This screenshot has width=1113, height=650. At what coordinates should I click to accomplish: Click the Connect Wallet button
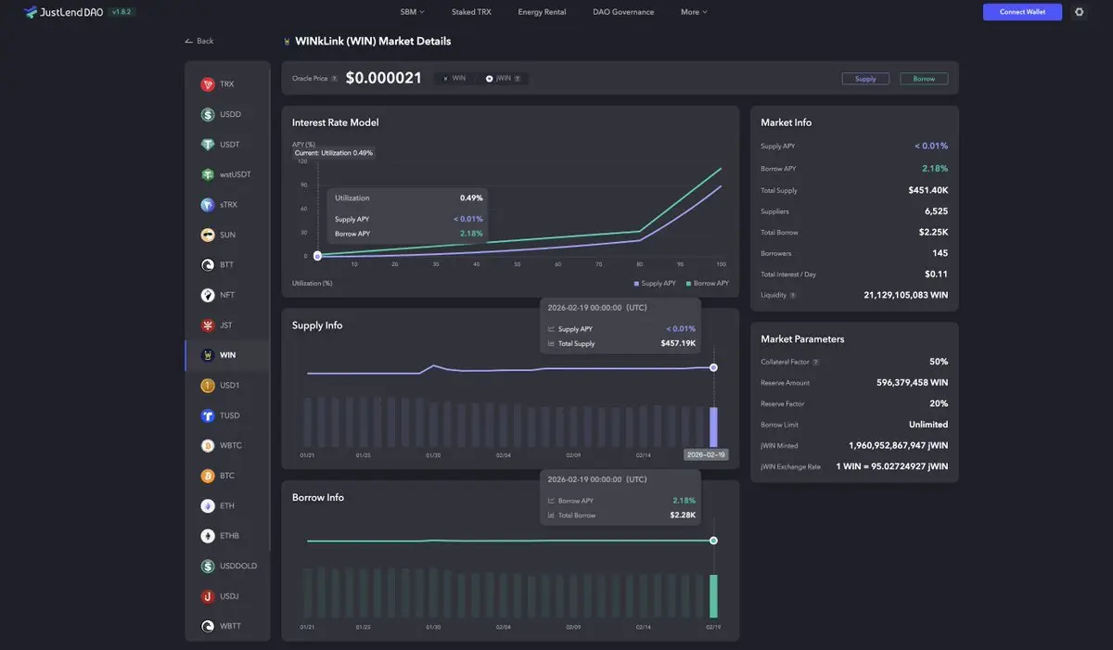coord(1021,12)
